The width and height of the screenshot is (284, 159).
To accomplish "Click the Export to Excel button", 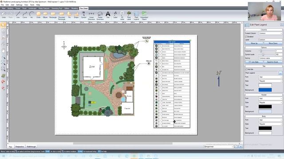I will pyautogui.click(x=273, y=62).
